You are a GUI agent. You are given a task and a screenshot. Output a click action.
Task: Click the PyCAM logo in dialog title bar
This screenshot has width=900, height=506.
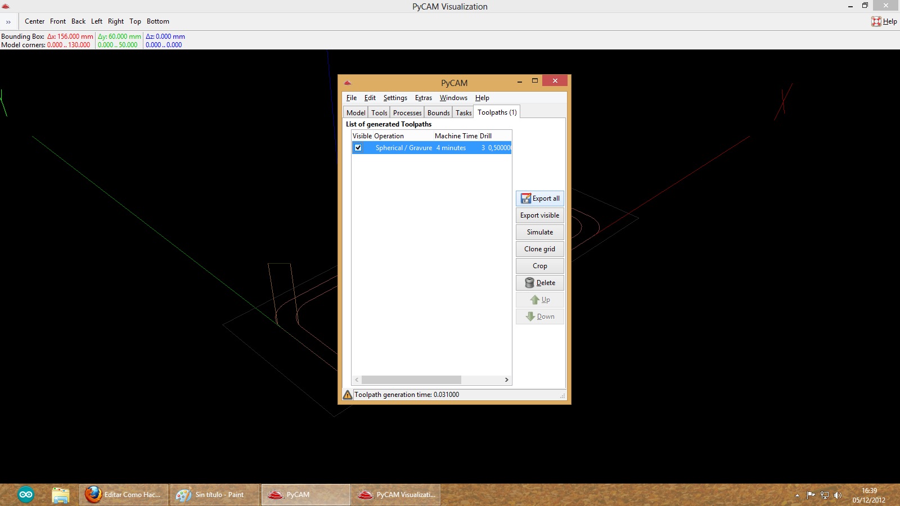tap(348, 83)
